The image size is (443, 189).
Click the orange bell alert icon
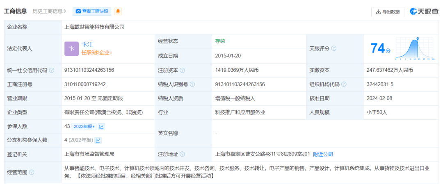coord(118,11)
